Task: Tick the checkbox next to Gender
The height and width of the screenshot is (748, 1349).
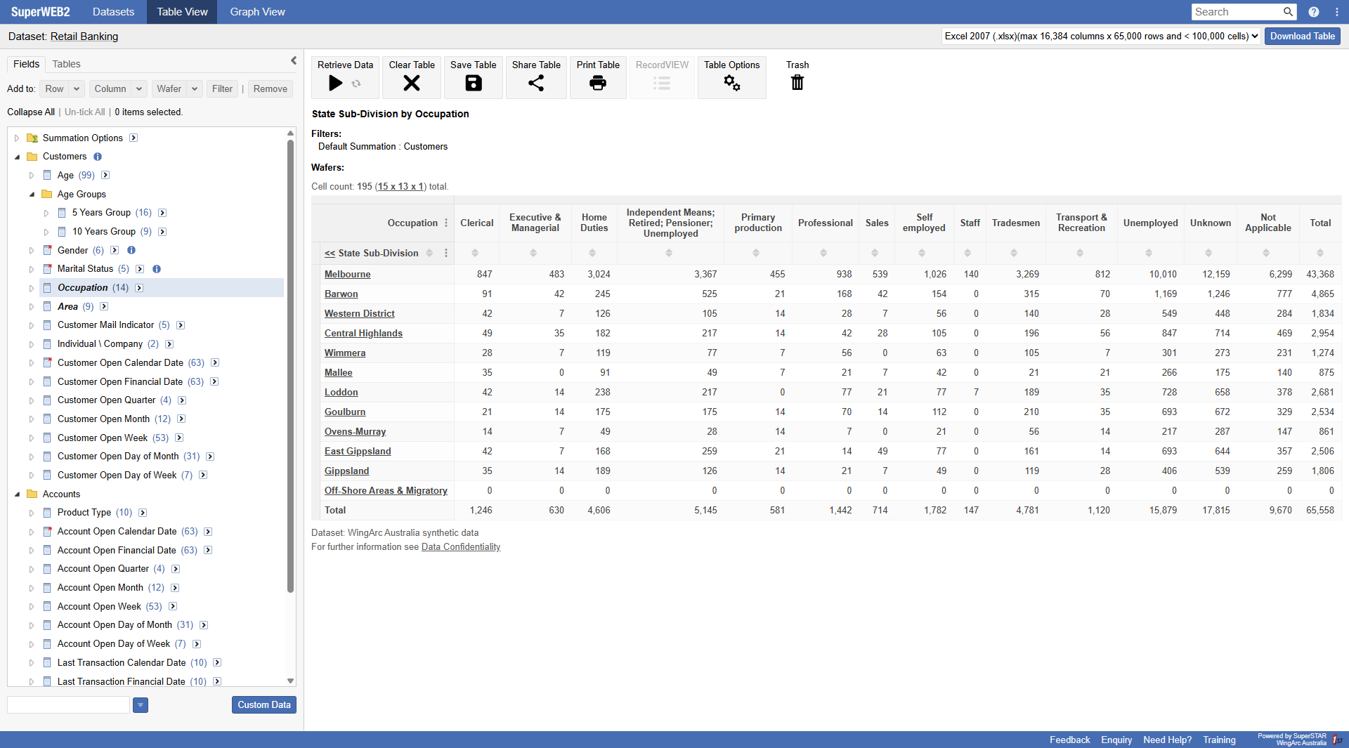Action: [x=48, y=250]
